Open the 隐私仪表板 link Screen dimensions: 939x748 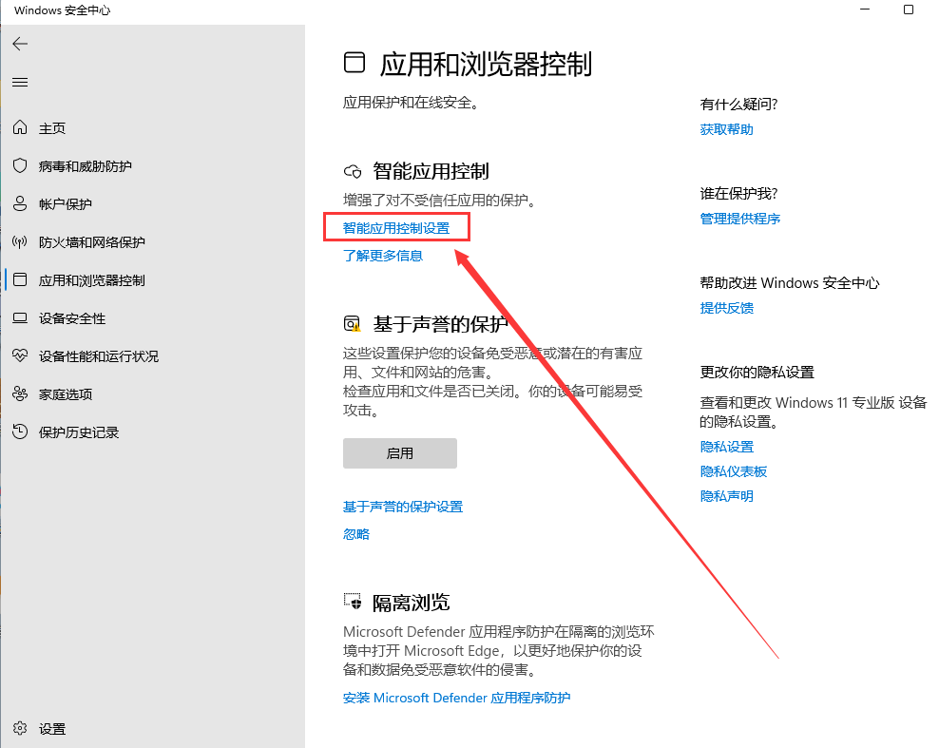(x=733, y=471)
